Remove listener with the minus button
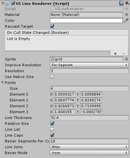This screenshot has height=158, width=130. point(123,54)
